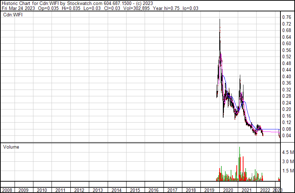295x193 pixels.
Task: Click the 3.0 M volume axis label
Action: [x=287, y=161]
